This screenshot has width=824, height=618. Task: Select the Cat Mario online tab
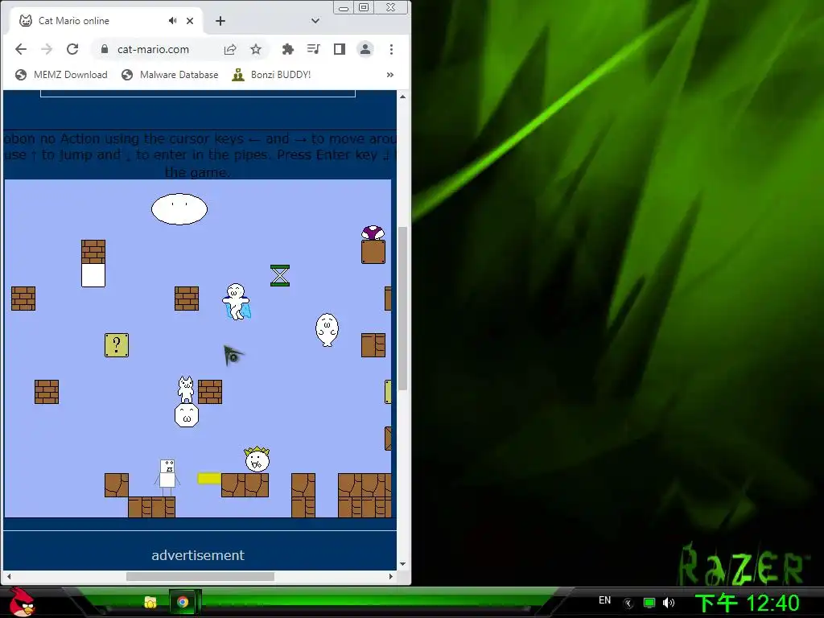(106, 20)
